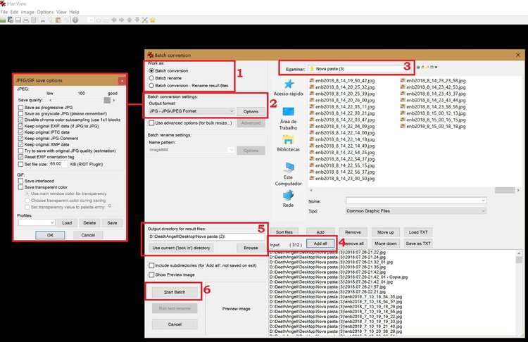Open the Edit menu
The width and height of the screenshot is (528, 342).
pos(15,12)
